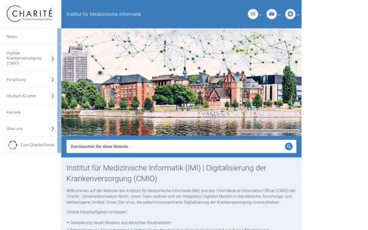The image size is (368, 230).
Task: Expand the Studium & Lehre submenu chevron
Action: [x=53, y=96]
